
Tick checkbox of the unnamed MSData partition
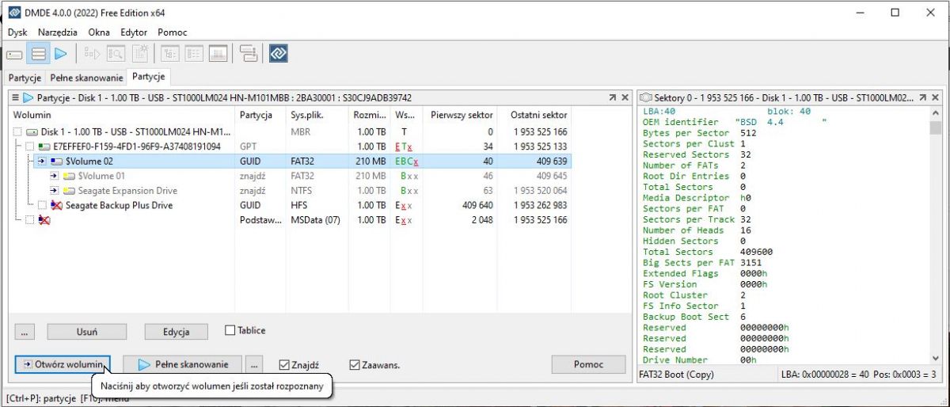click(x=31, y=220)
